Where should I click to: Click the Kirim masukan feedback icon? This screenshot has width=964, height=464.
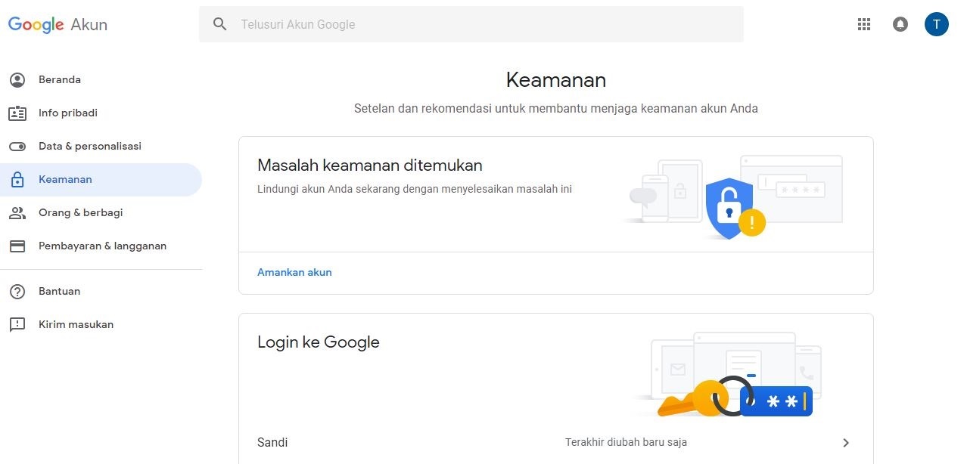pyautogui.click(x=17, y=325)
